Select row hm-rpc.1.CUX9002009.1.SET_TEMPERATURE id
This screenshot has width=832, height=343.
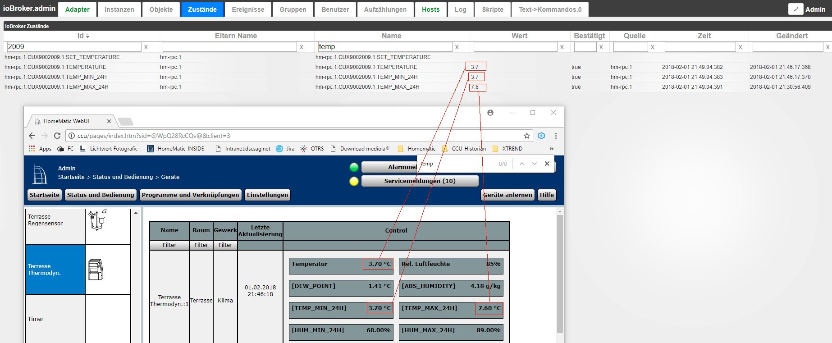[x=62, y=57]
